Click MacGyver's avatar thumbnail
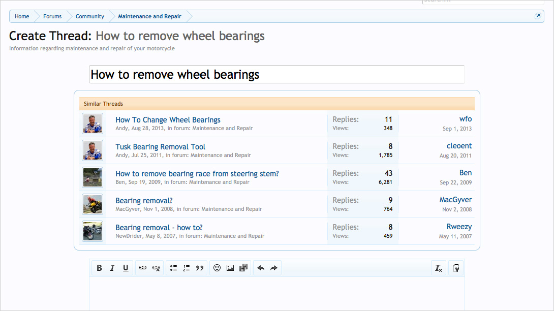Screen dimensions: 554x311 pos(93,204)
